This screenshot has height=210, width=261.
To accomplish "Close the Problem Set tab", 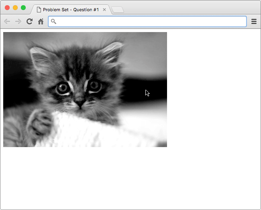I will pos(104,9).
